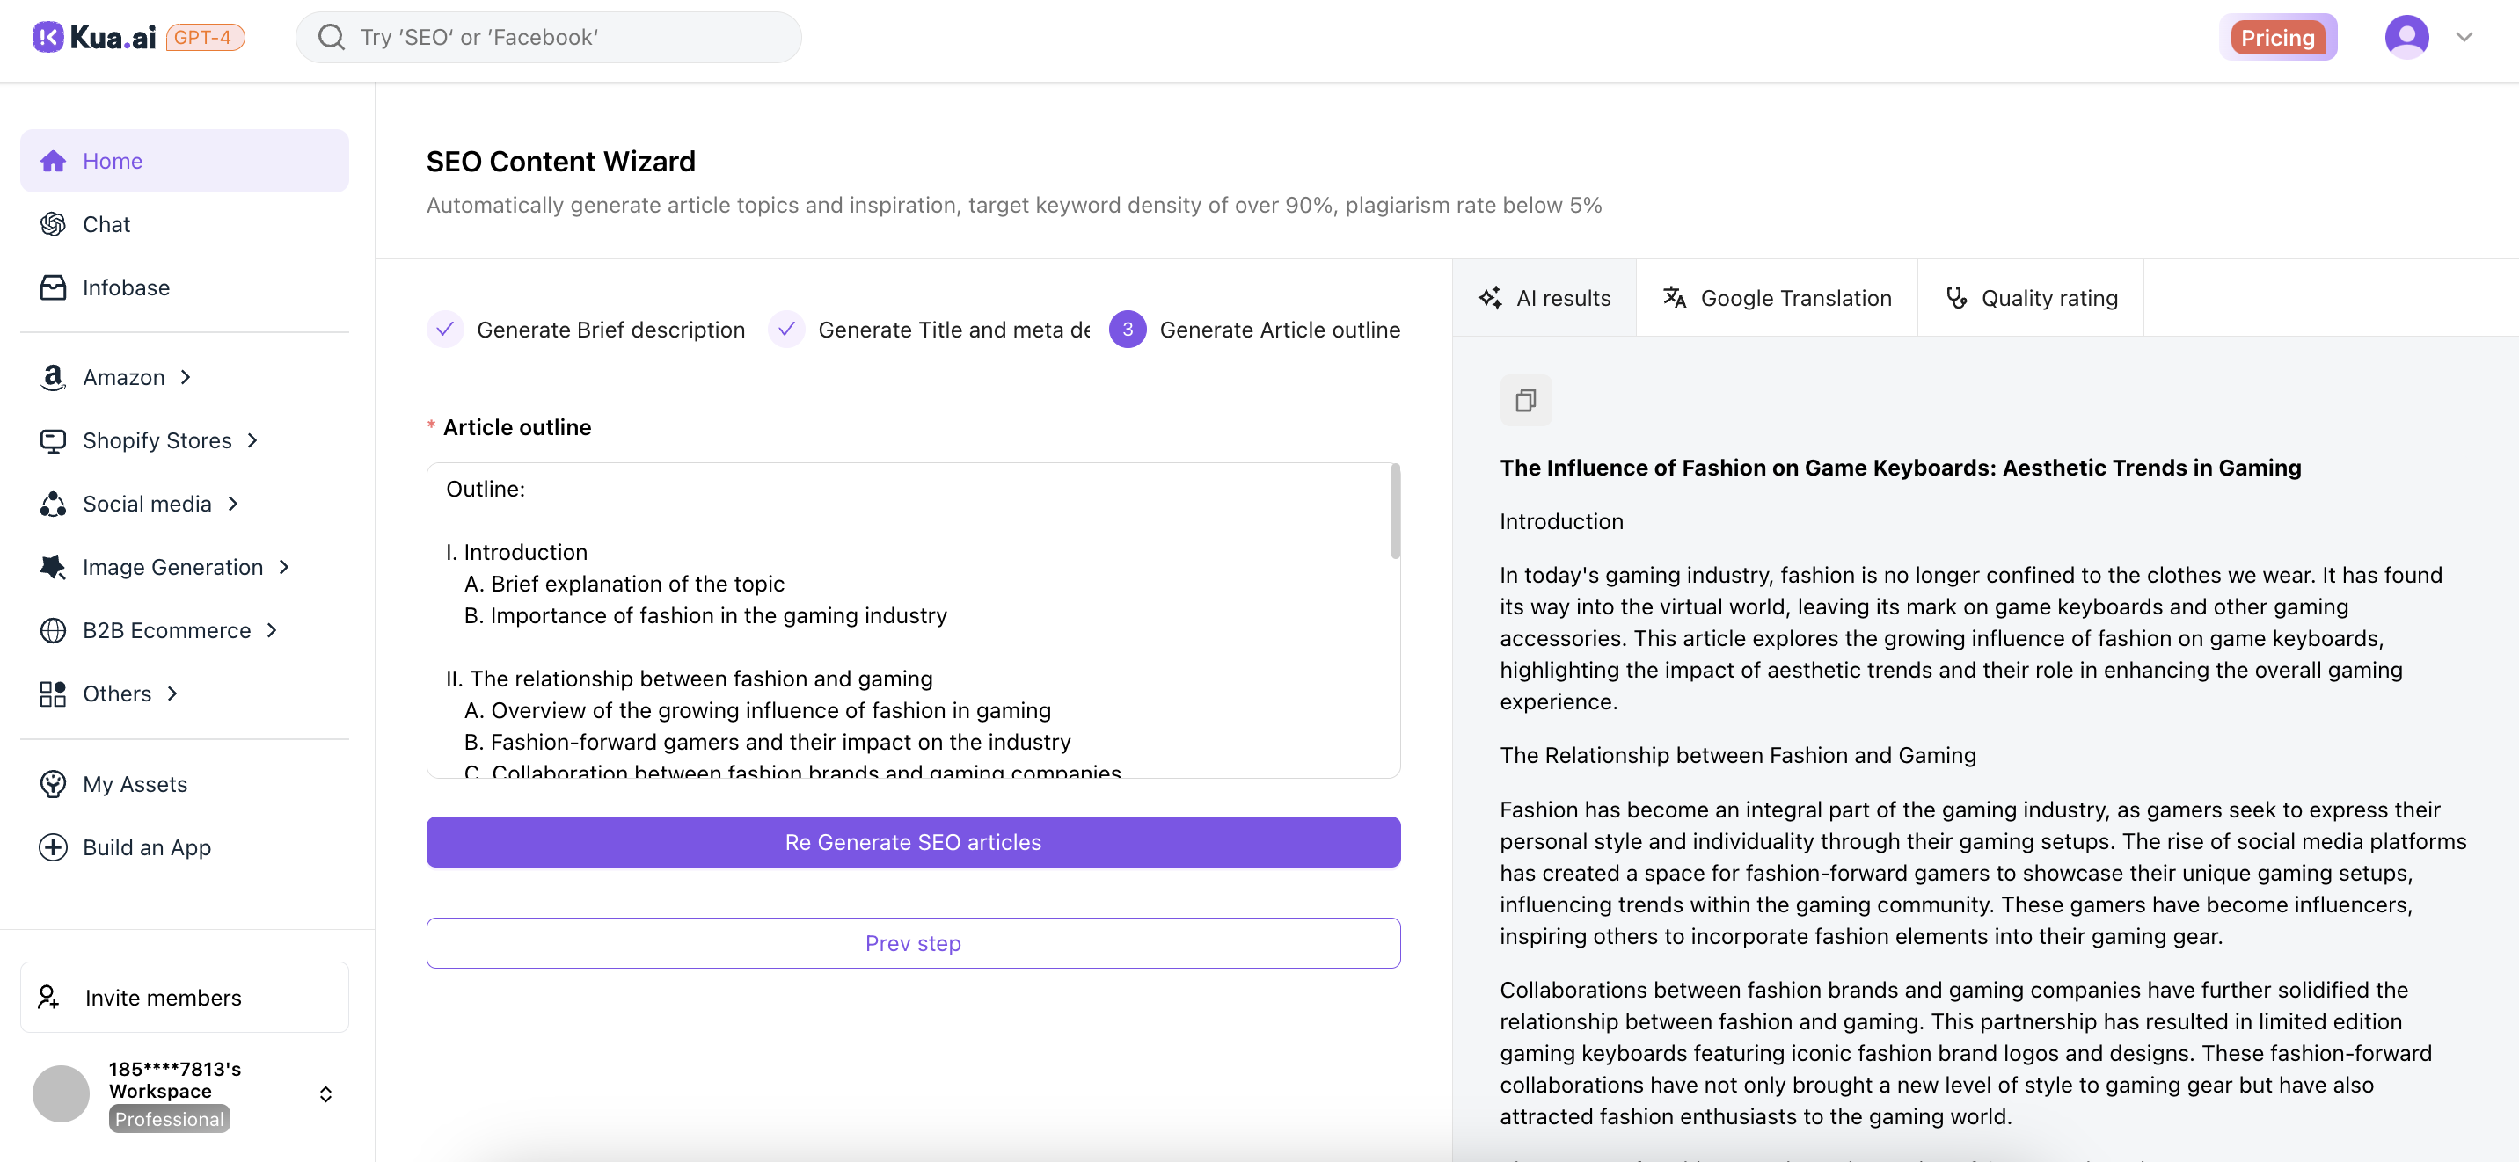Click the user avatar in top bar
2519x1162 pixels.
point(2406,37)
